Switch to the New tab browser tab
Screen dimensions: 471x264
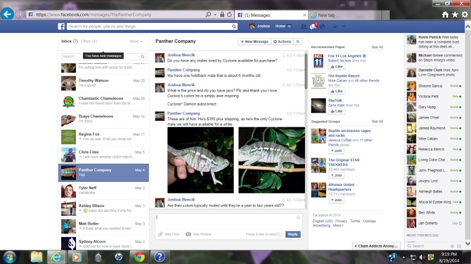pos(346,15)
